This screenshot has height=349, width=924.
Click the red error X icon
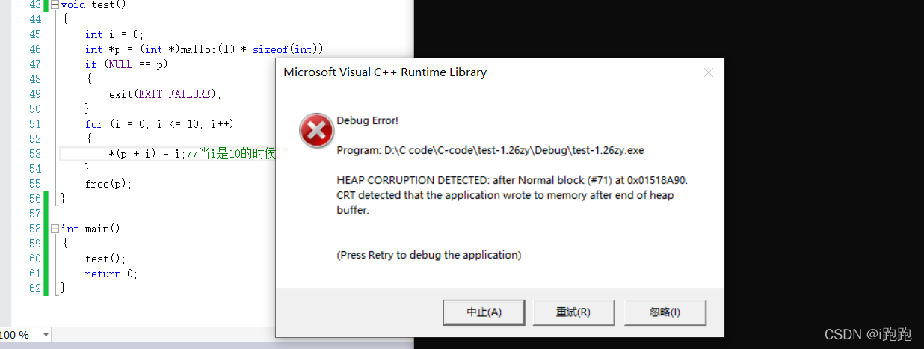[316, 132]
